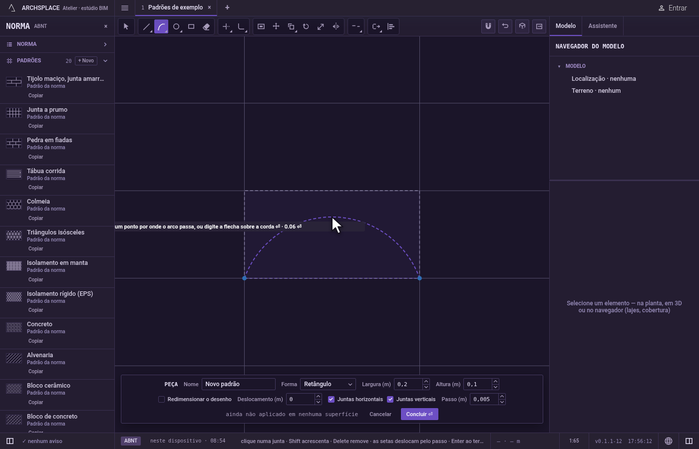
Task: Select the Padrões de exemplo tab
Action: (175, 7)
